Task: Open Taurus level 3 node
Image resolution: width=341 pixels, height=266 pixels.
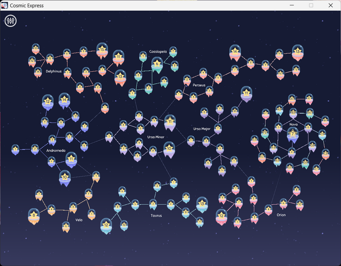Action: point(153,205)
